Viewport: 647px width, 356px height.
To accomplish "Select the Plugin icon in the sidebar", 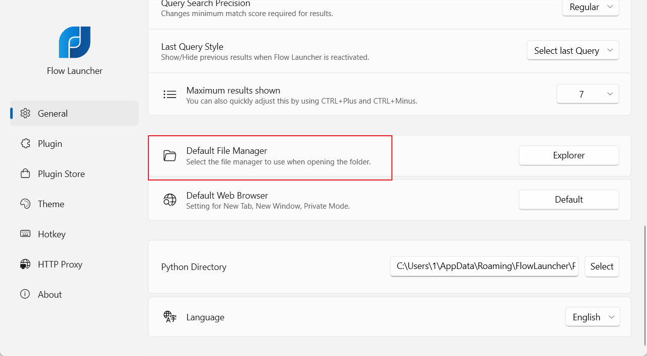I will pos(25,143).
